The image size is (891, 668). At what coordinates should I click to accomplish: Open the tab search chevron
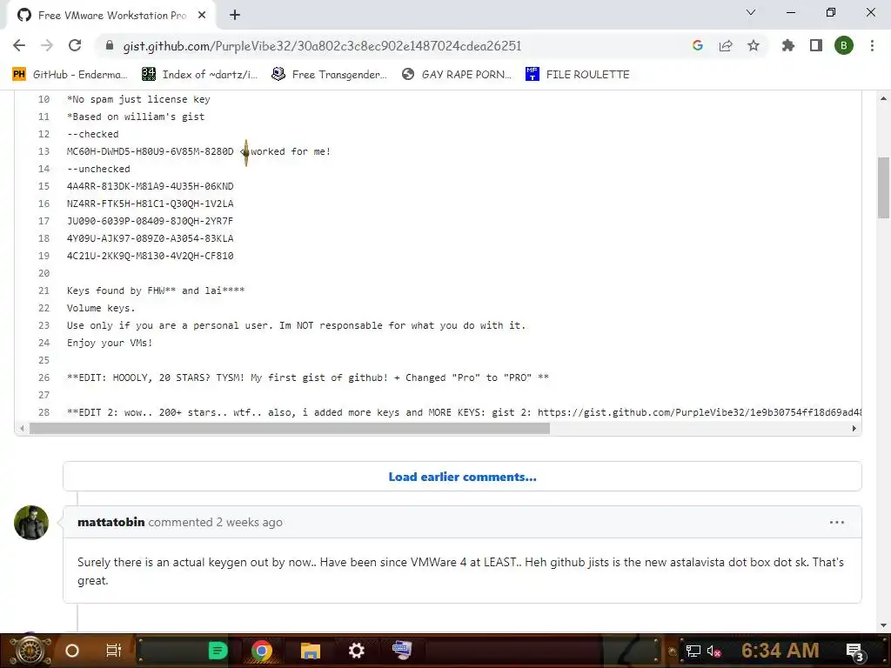[x=751, y=12]
